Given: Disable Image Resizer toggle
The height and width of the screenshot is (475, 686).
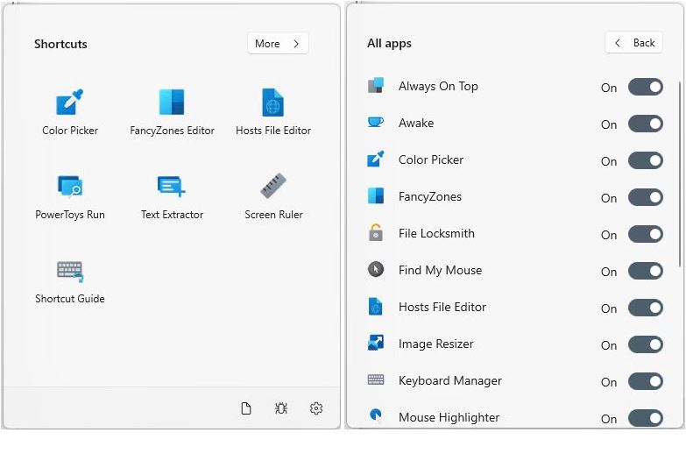Looking at the screenshot, I should point(646,344).
